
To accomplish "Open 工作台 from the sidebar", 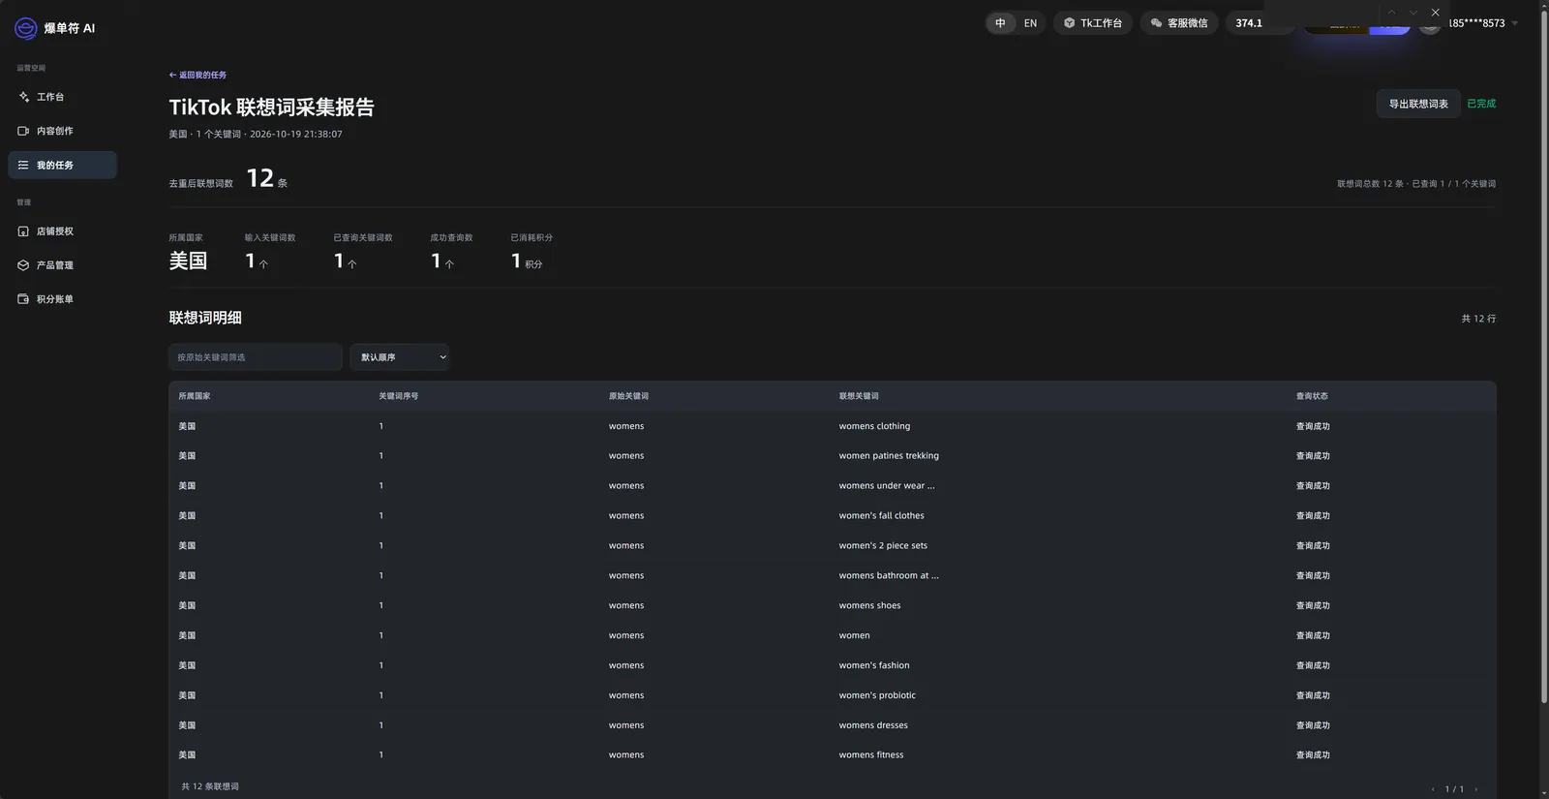I will tap(62, 97).
